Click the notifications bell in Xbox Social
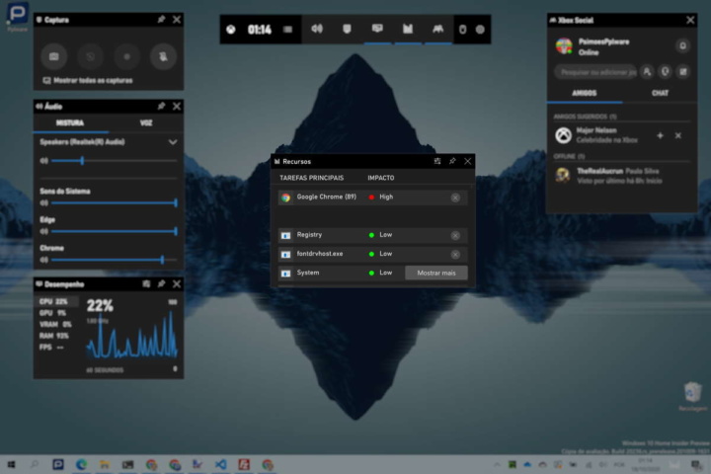 pos(681,45)
